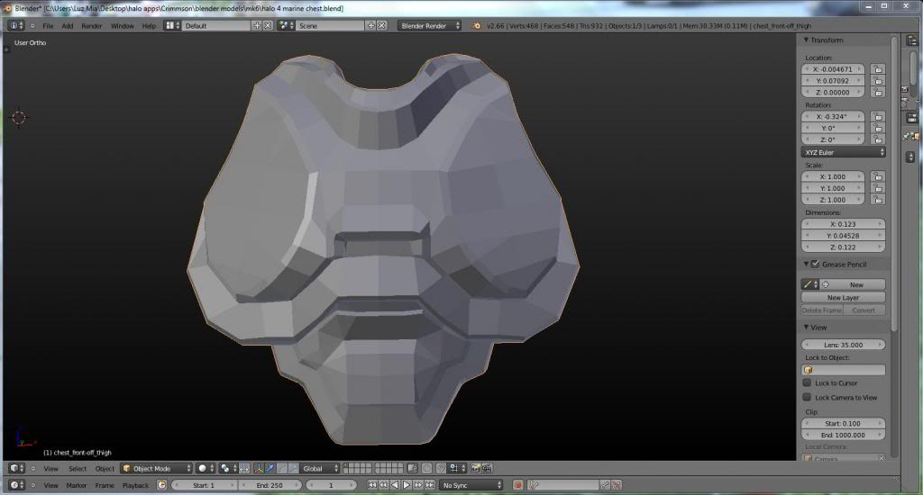Toggle lock on Rotation Z
The height and width of the screenshot is (495, 923).
coord(878,139)
